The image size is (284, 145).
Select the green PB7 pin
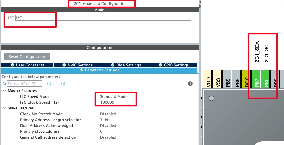click(257, 79)
